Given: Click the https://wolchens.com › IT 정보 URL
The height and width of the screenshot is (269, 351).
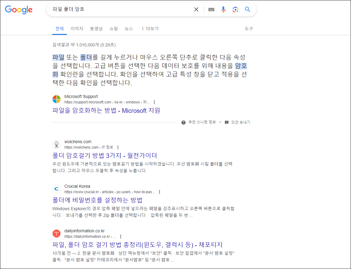Looking at the screenshot, I should [89, 147].
